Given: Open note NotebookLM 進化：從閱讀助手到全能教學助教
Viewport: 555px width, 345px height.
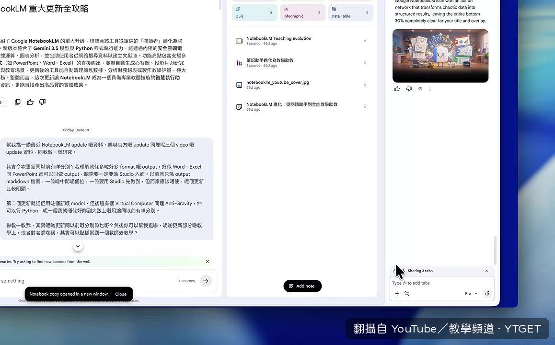Looking at the screenshot, I should point(301,106).
